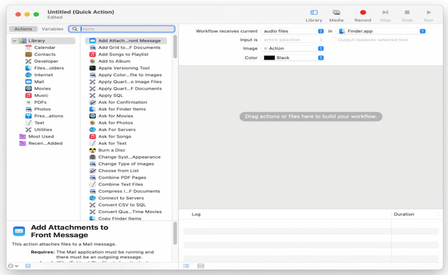Select the Internet category icon
448x275 pixels.
point(29,75)
